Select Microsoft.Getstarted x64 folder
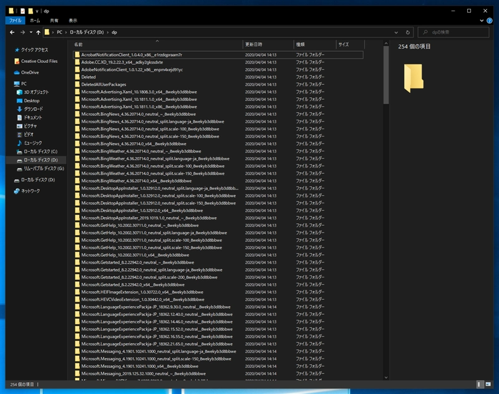The image size is (499, 394). pyautogui.click(x=218, y=285)
